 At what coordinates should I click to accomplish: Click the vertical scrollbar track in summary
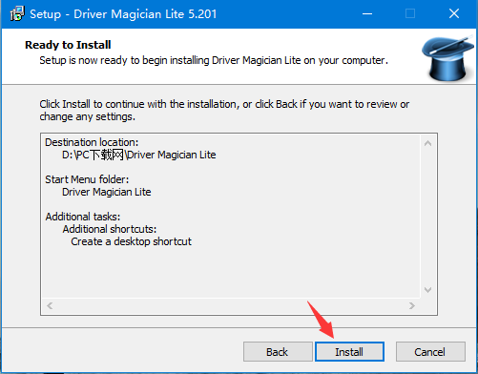427,217
